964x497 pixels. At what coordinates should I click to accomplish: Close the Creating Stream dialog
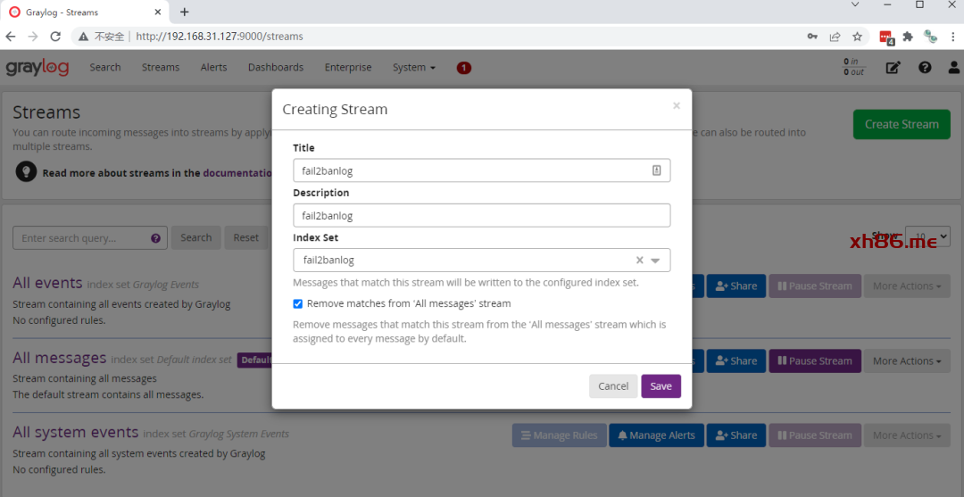click(x=676, y=106)
